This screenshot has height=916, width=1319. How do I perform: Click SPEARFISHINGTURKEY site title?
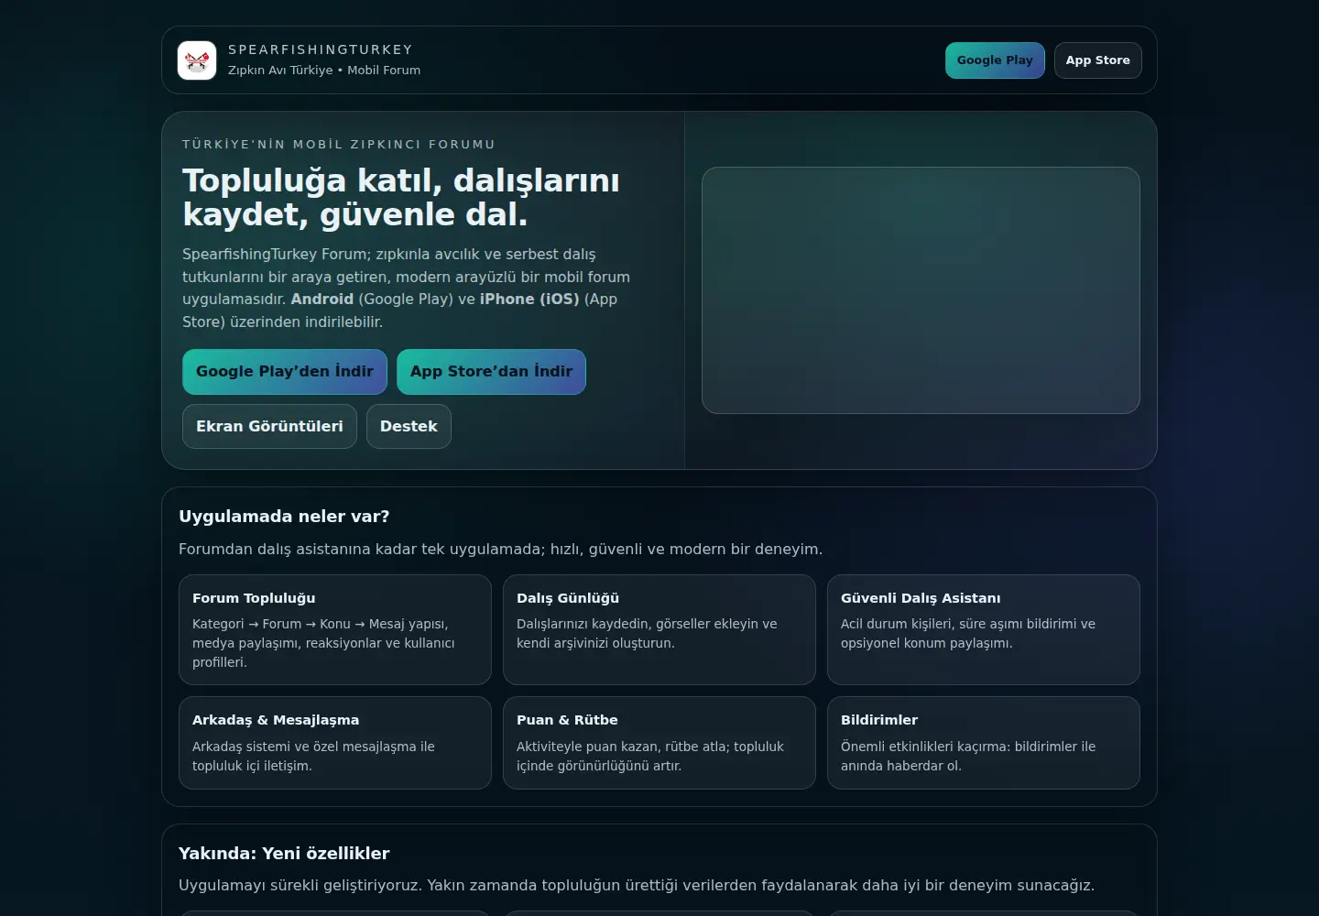pos(321,49)
